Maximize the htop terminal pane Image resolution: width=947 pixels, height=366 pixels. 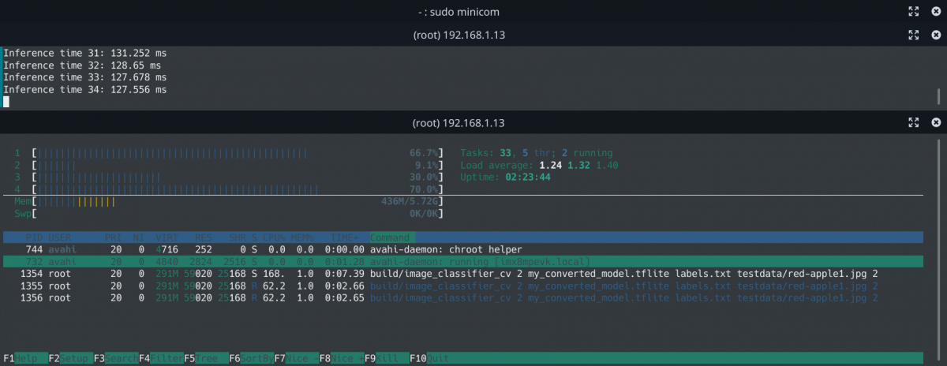coord(913,123)
